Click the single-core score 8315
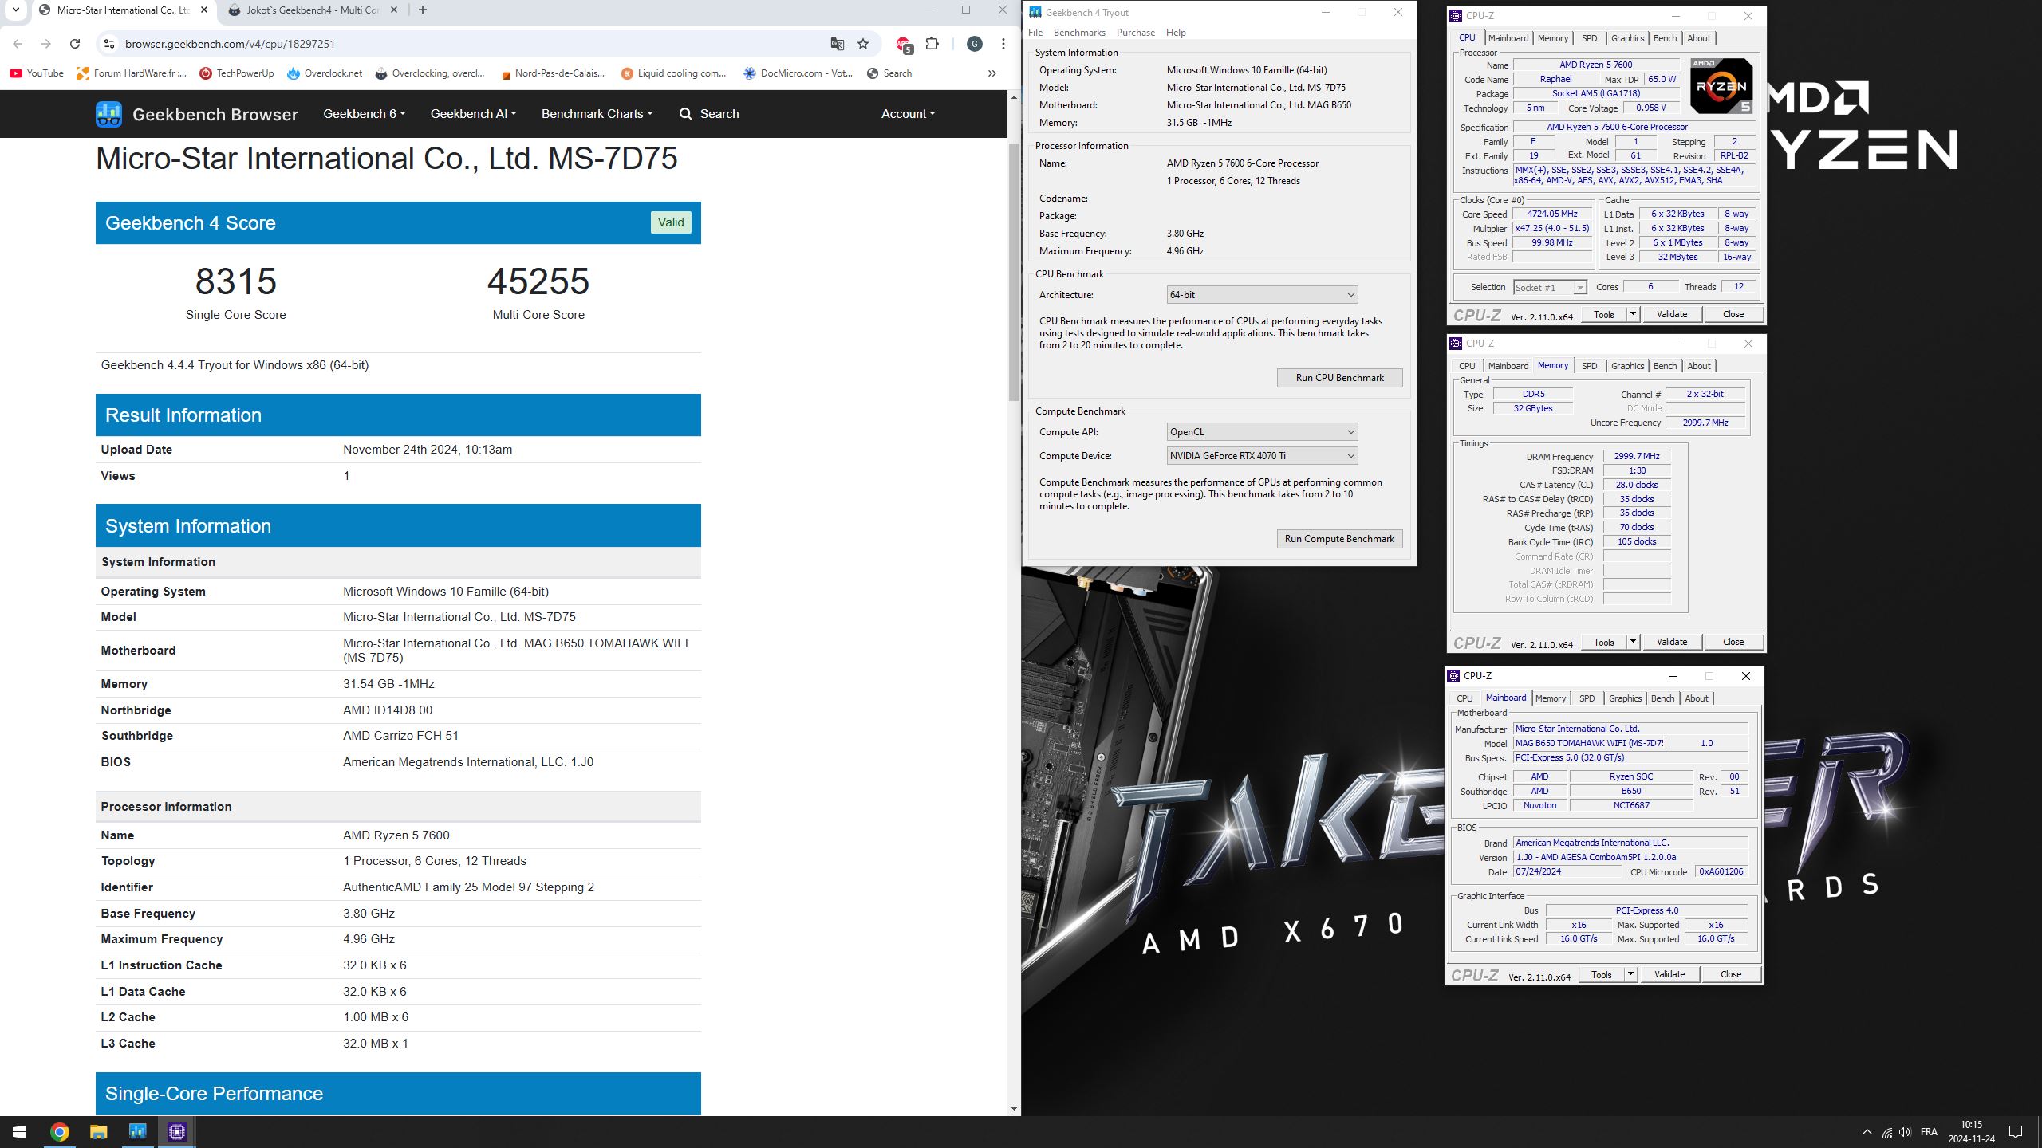 pos(236,281)
